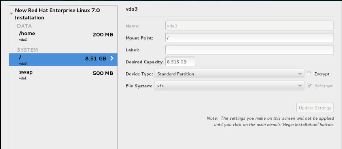The width and height of the screenshot is (342, 149).
Task: Click the chevron arrow on the selected / row
Action: pyautogui.click(x=112, y=58)
